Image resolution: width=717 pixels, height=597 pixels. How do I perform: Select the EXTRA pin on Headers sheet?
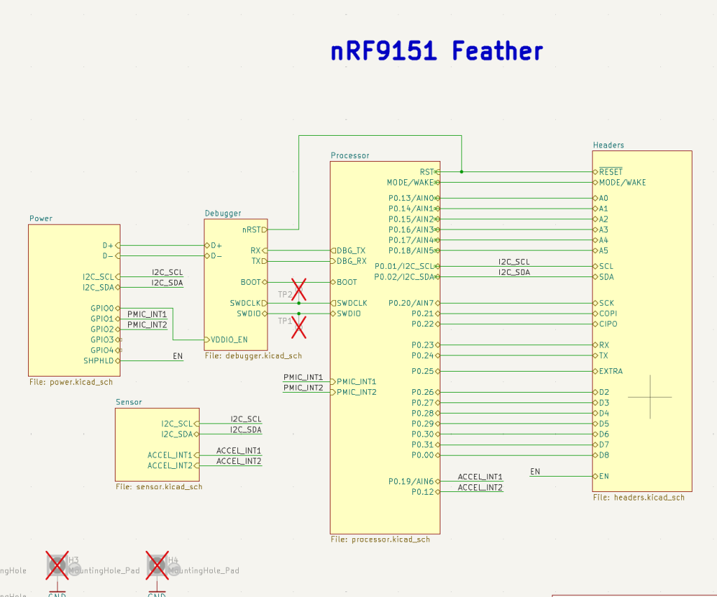[x=608, y=371]
